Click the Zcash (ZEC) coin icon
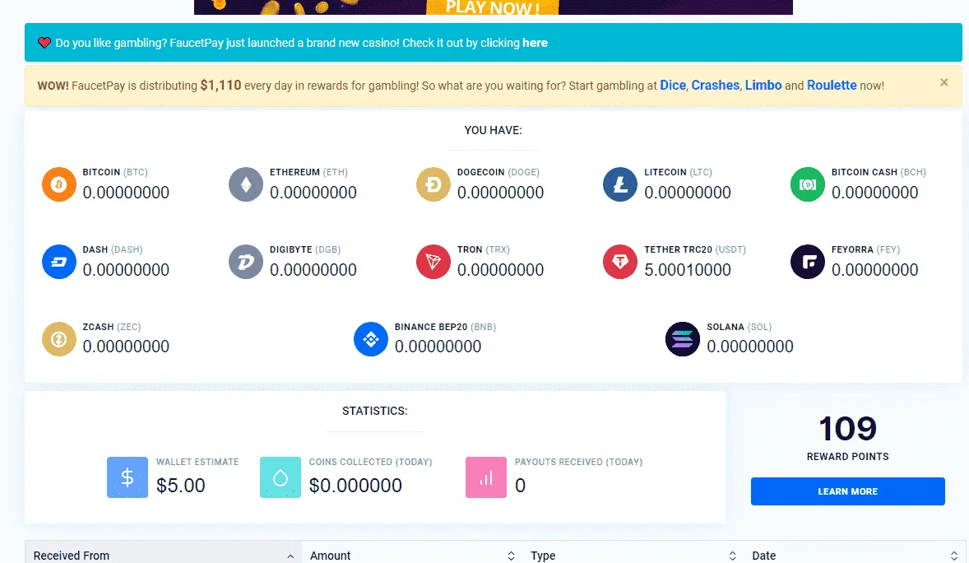 coord(58,339)
